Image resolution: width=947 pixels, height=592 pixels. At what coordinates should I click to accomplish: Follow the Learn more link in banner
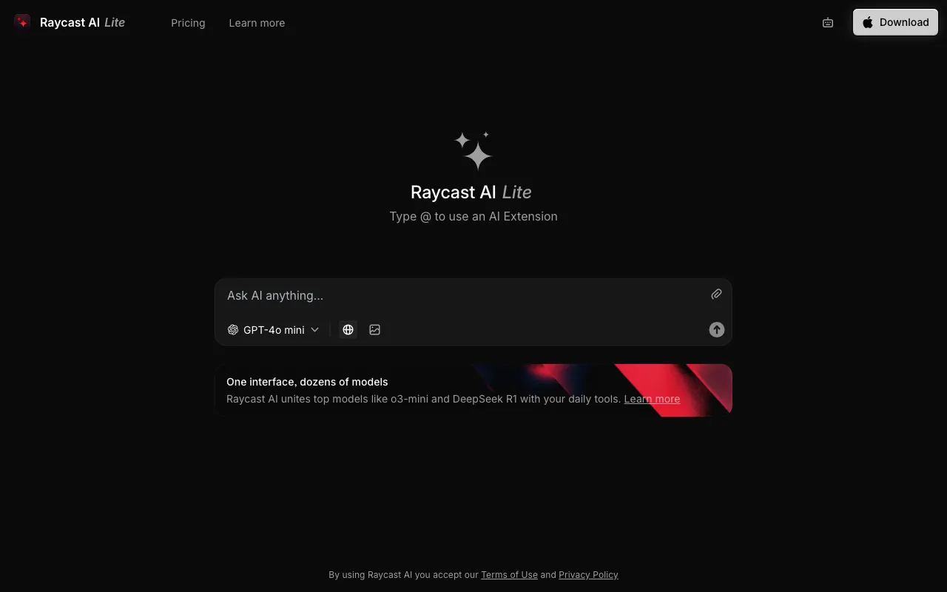652,399
